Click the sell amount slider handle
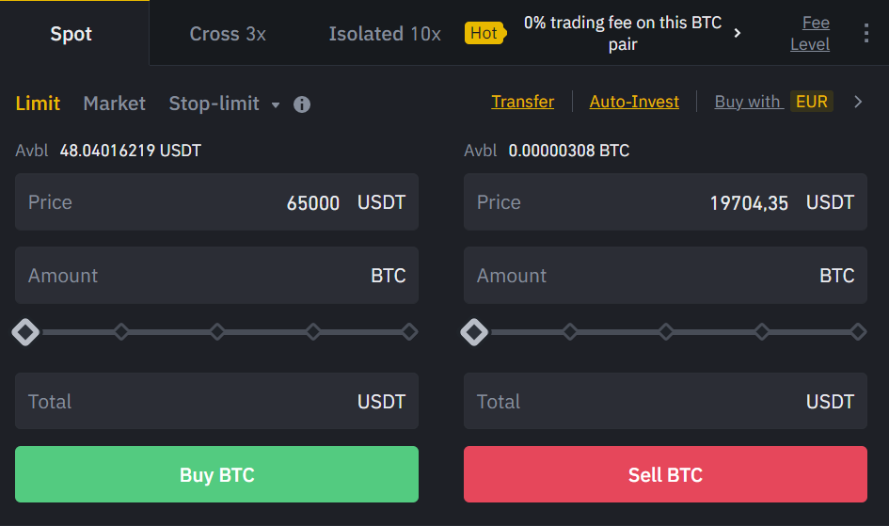The height and width of the screenshot is (526, 889). (474, 331)
